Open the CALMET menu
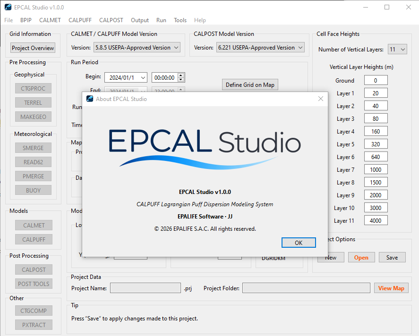 [x=50, y=20]
